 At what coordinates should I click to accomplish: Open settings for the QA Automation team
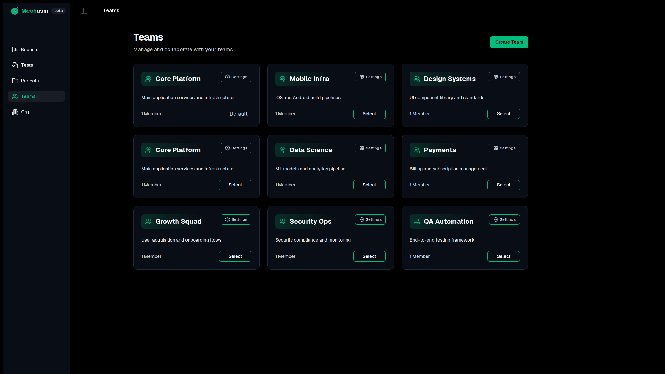(504, 219)
